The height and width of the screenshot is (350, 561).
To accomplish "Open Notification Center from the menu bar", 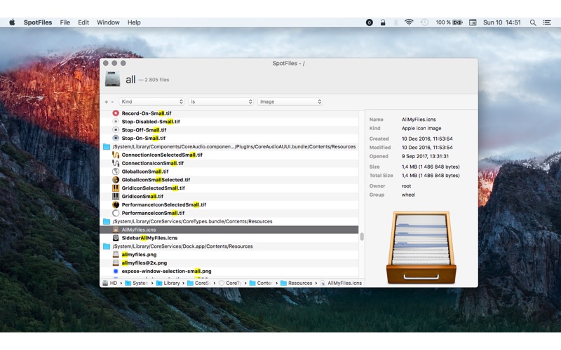I will [548, 22].
